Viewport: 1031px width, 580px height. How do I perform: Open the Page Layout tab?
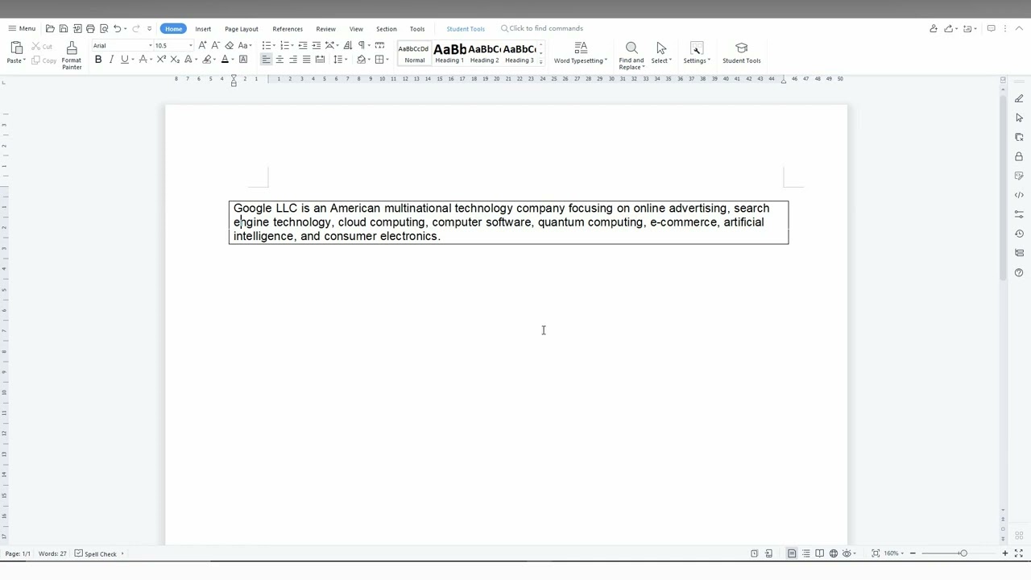(x=242, y=29)
